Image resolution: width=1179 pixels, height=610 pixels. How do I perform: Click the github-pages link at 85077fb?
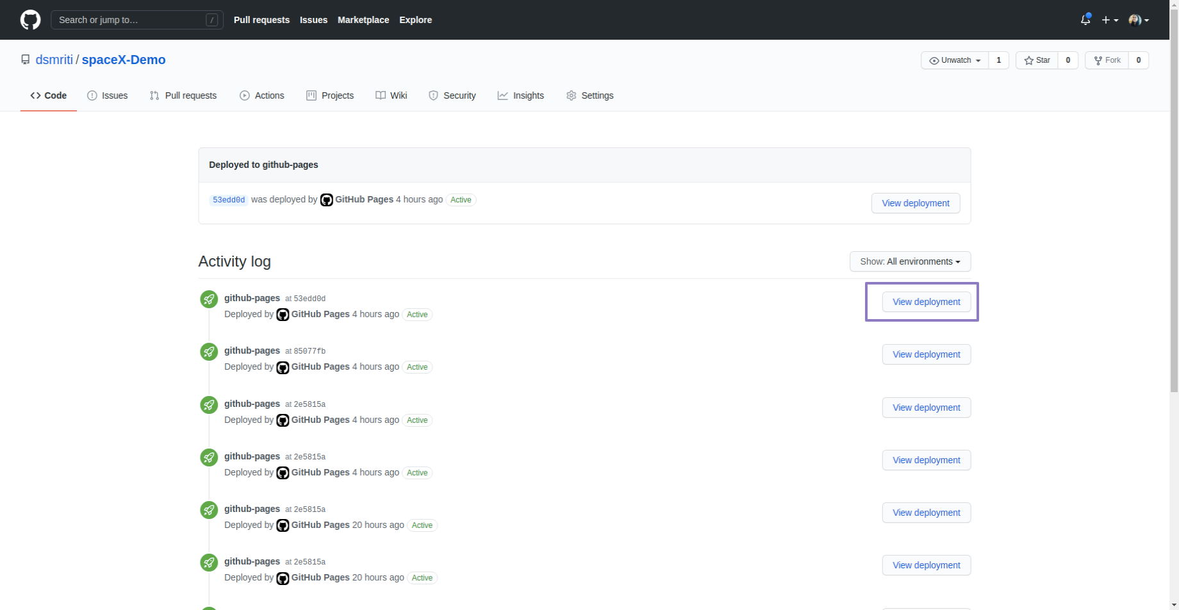point(252,350)
